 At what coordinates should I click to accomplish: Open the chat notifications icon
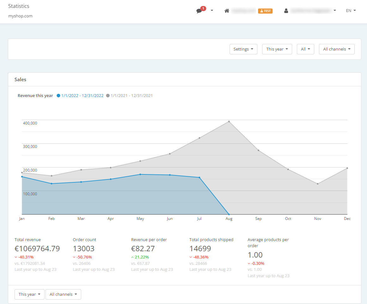coord(199,11)
